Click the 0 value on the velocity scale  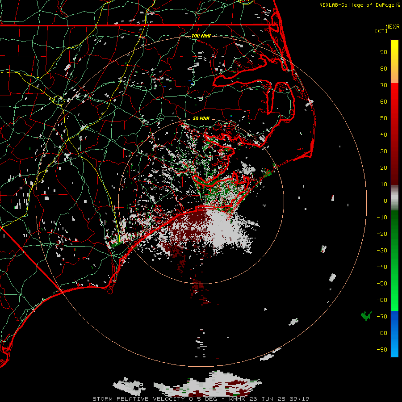[385, 201]
